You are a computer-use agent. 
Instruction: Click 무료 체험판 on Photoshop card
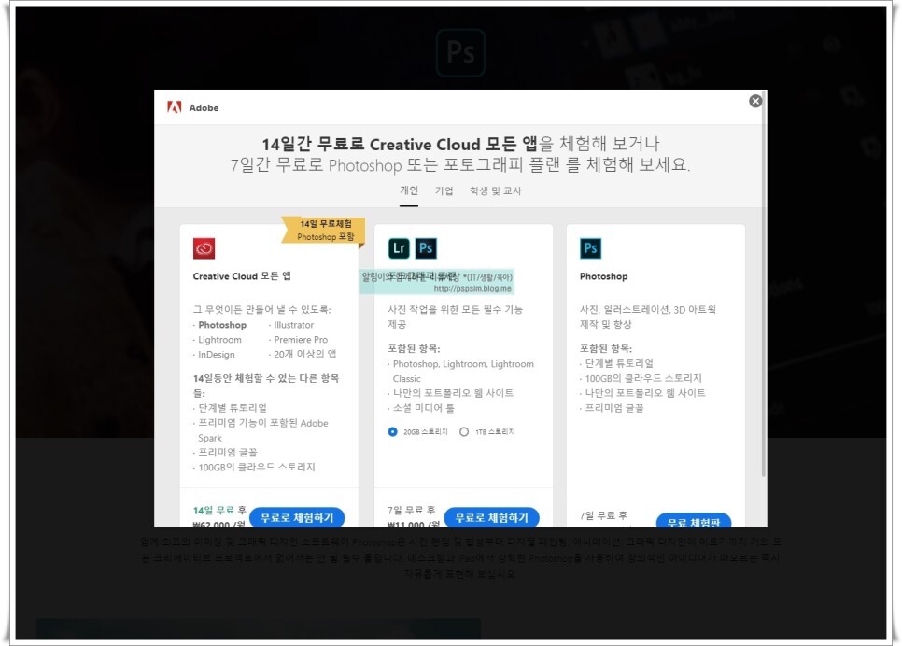[x=693, y=521]
